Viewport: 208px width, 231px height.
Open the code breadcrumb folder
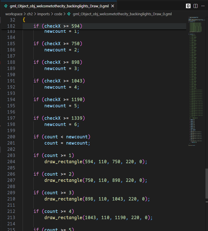pos(58,14)
